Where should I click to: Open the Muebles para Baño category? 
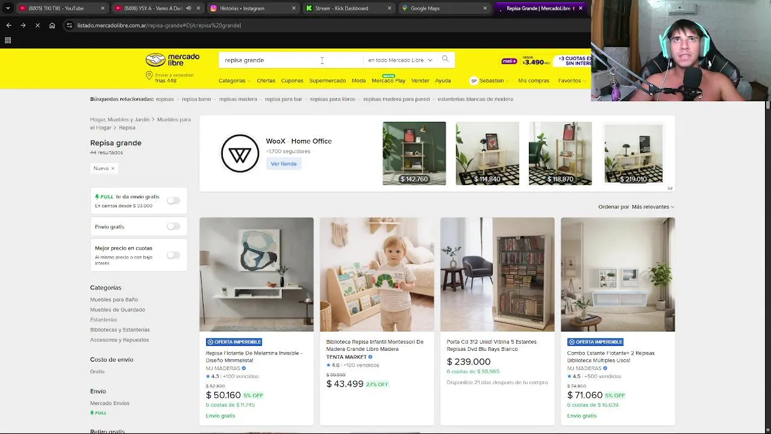114,300
